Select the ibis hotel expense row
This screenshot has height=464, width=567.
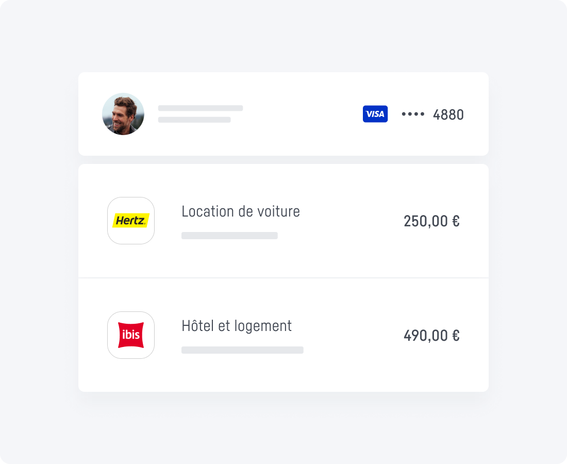pos(283,335)
